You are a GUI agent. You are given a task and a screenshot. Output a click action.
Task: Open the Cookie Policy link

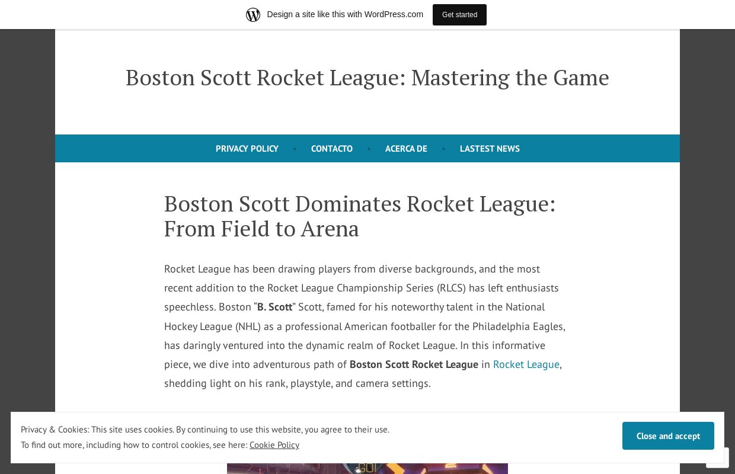[274, 445]
